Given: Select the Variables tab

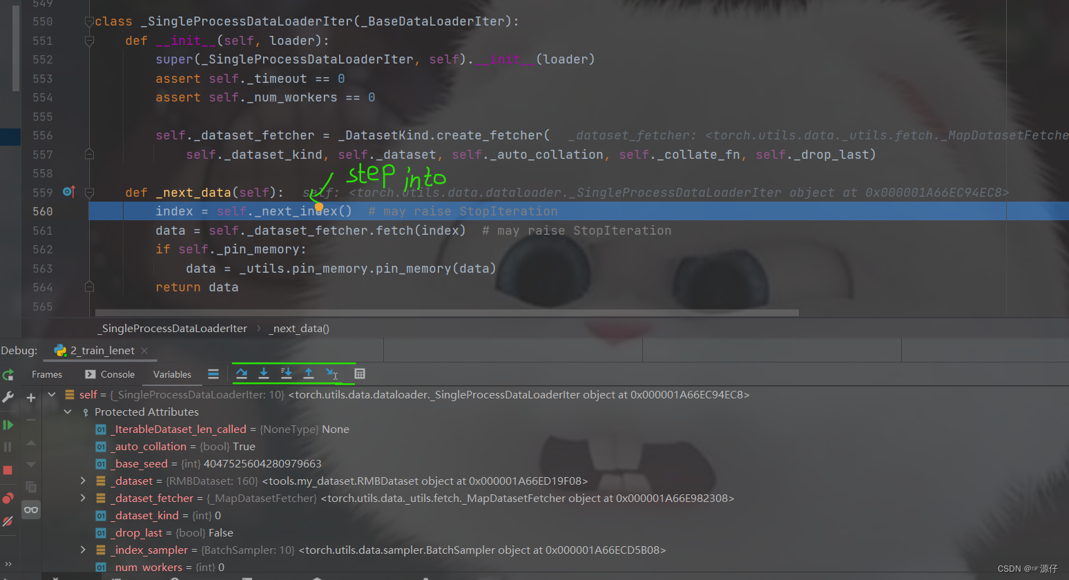Looking at the screenshot, I should tap(172, 374).
